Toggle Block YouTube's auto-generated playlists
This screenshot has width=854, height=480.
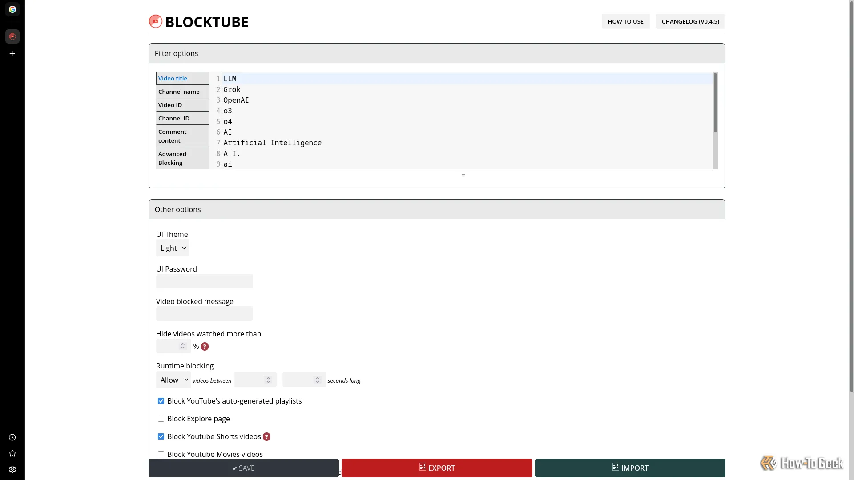161,401
